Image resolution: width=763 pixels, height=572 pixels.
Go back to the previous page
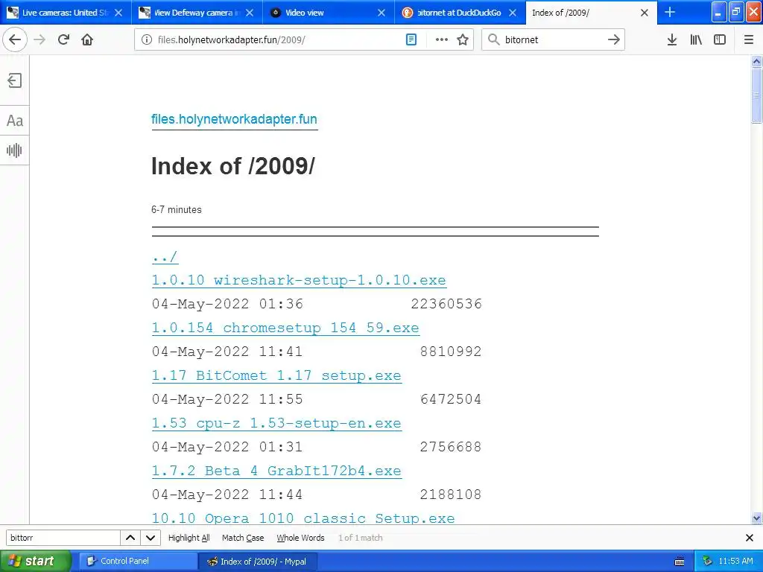pyautogui.click(x=15, y=39)
